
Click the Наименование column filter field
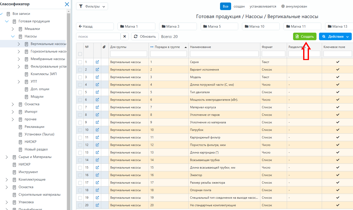click(x=224, y=54)
